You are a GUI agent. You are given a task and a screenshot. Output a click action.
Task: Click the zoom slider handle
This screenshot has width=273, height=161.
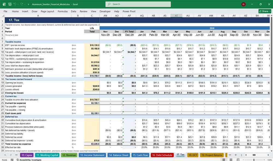point(254,160)
